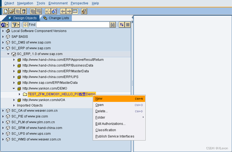This screenshot has height=152, width=232.
Task: Click the SC_UPS component cube icon
Action: coord(8,134)
